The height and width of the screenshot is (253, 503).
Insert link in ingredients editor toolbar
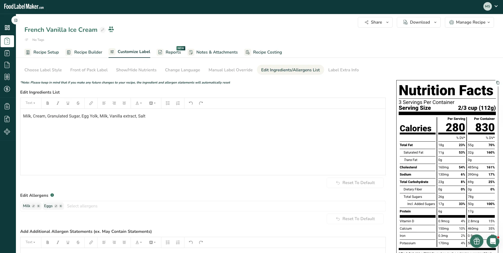[91, 103]
